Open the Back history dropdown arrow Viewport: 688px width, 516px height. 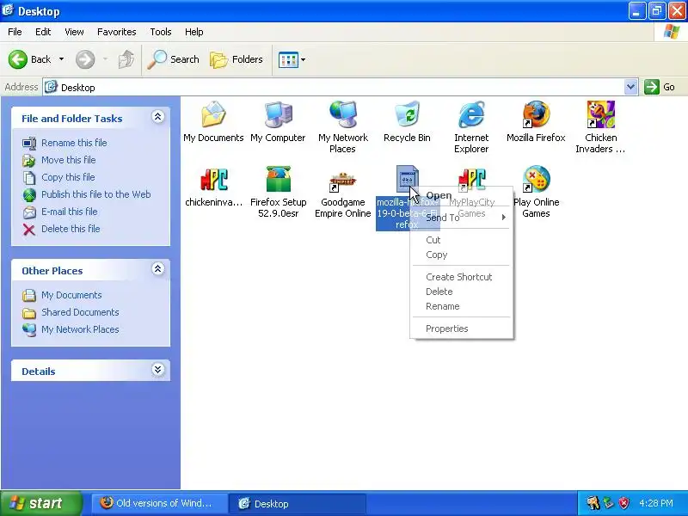click(x=61, y=59)
